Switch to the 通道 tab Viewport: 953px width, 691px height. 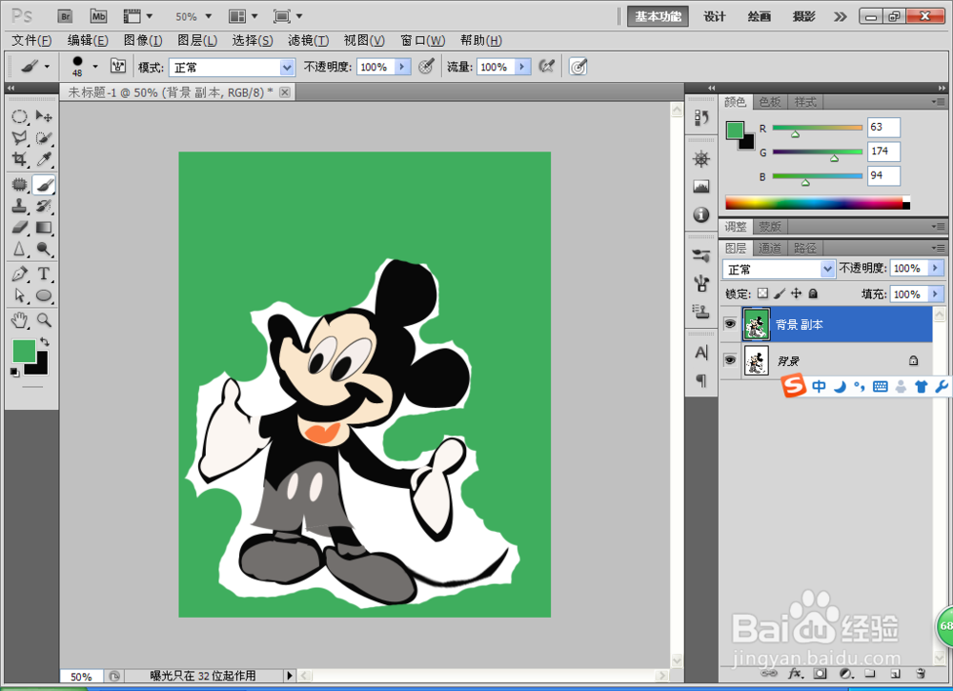pyautogui.click(x=770, y=248)
